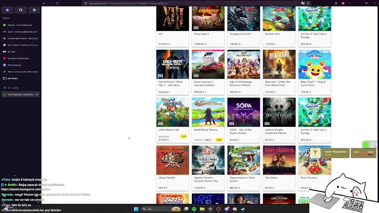Open the pinned Notion sidebar icon
Image resolution: width=379 pixels, height=213 pixels.
pos(34,10)
